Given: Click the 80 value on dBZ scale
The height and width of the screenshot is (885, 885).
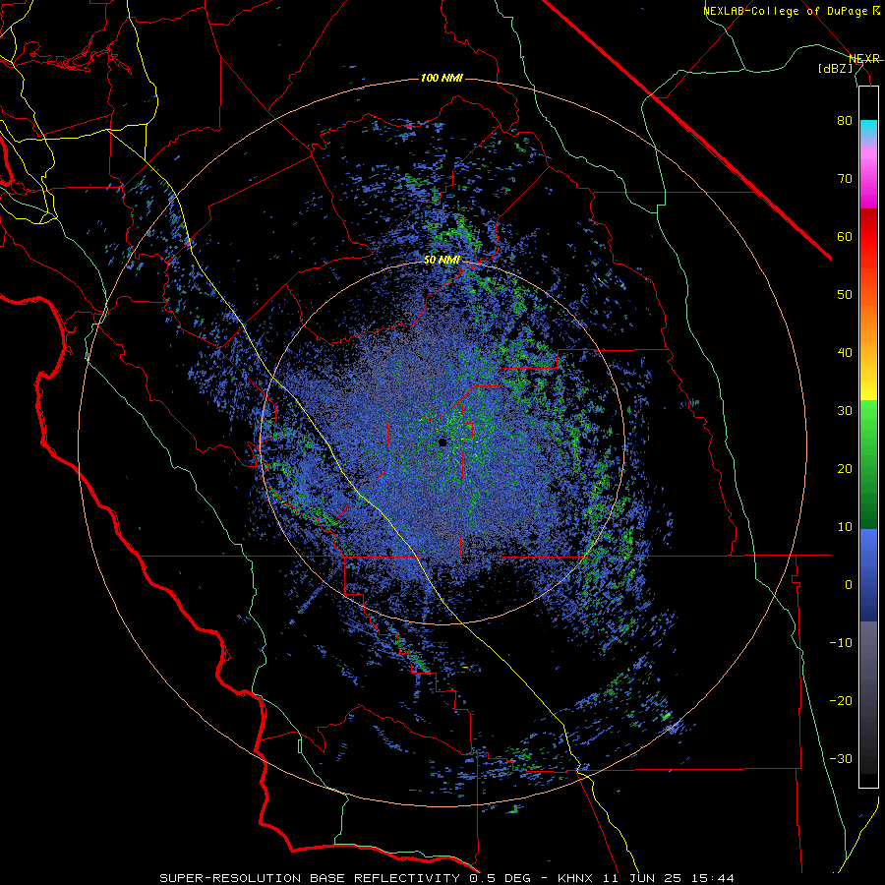Looking at the screenshot, I should point(845,121).
